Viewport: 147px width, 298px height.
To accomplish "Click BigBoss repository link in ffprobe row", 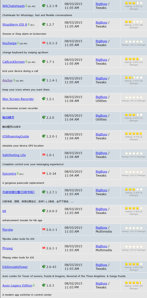I will click(101, 228).
